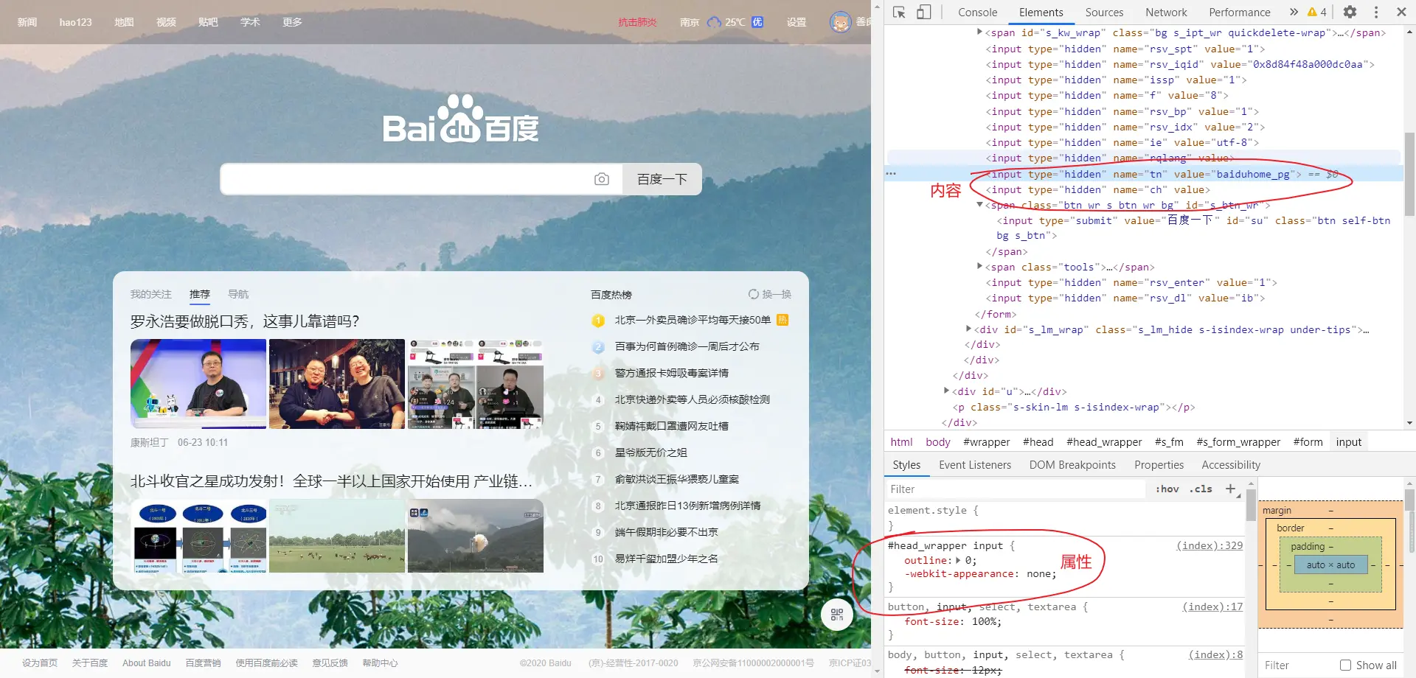Toggle the .cls class editor button
1416x678 pixels.
(x=1201, y=489)
